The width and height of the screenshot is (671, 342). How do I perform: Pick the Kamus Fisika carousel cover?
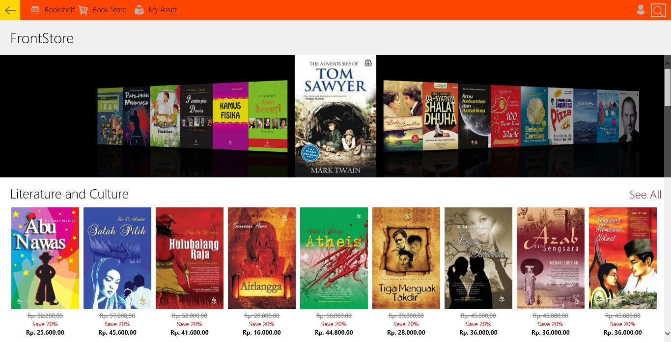click(x=230, y=116)
